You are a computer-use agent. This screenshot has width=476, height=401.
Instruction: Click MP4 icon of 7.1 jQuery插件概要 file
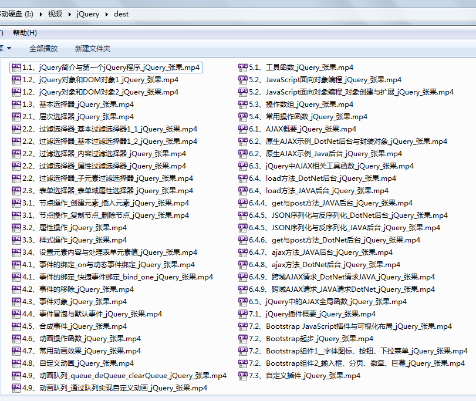point(243,314)
